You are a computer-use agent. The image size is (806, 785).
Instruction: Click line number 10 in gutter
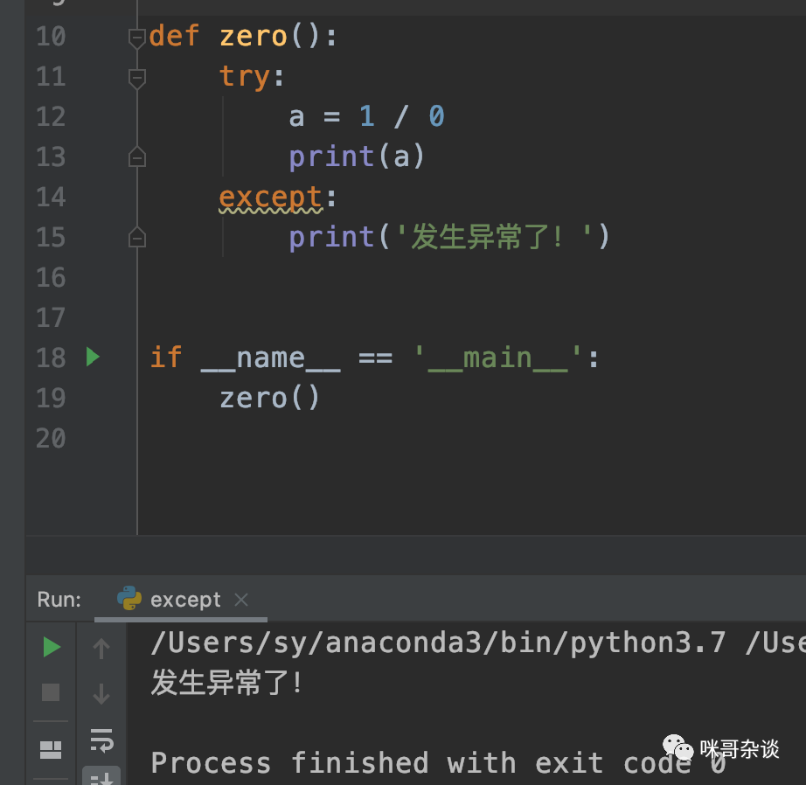pyautogui.click(x=51, y=37)
